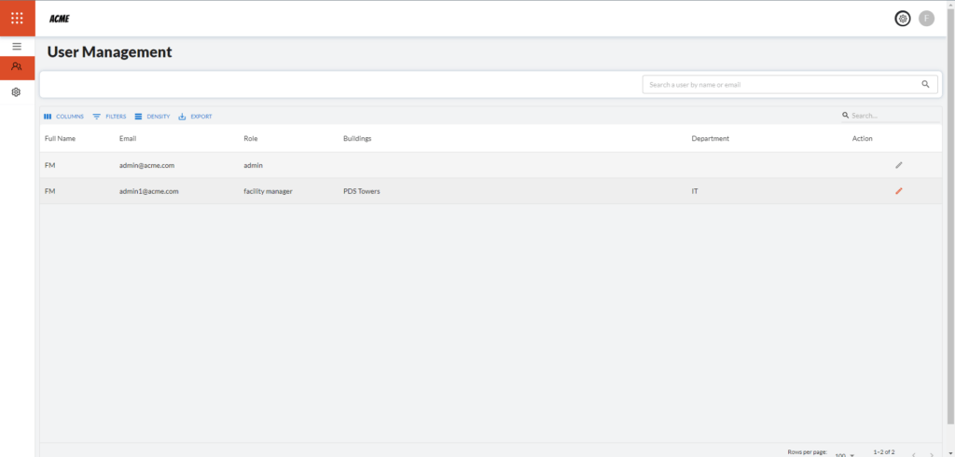Click the search by name or email field
The image size is (955, 457).
pos(779,85)
